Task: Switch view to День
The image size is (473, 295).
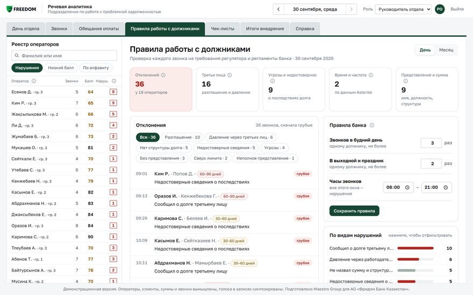Action: pyautogui.click(x=425, y=50)
